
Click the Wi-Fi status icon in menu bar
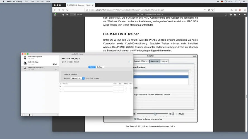click(226, 1)
